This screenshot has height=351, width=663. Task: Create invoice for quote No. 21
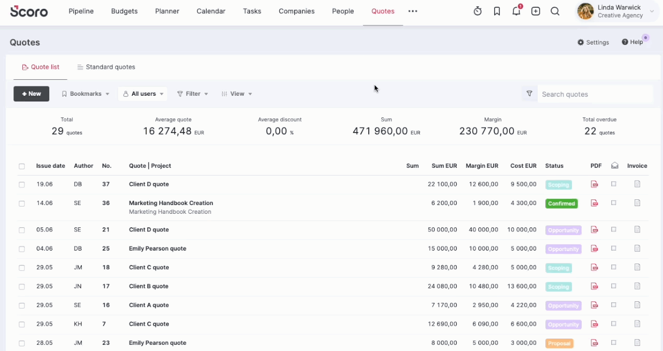(638, 229)
